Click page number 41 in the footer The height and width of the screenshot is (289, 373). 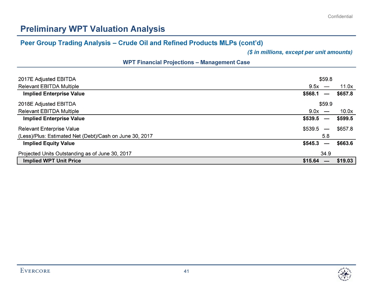pos(187,271)
